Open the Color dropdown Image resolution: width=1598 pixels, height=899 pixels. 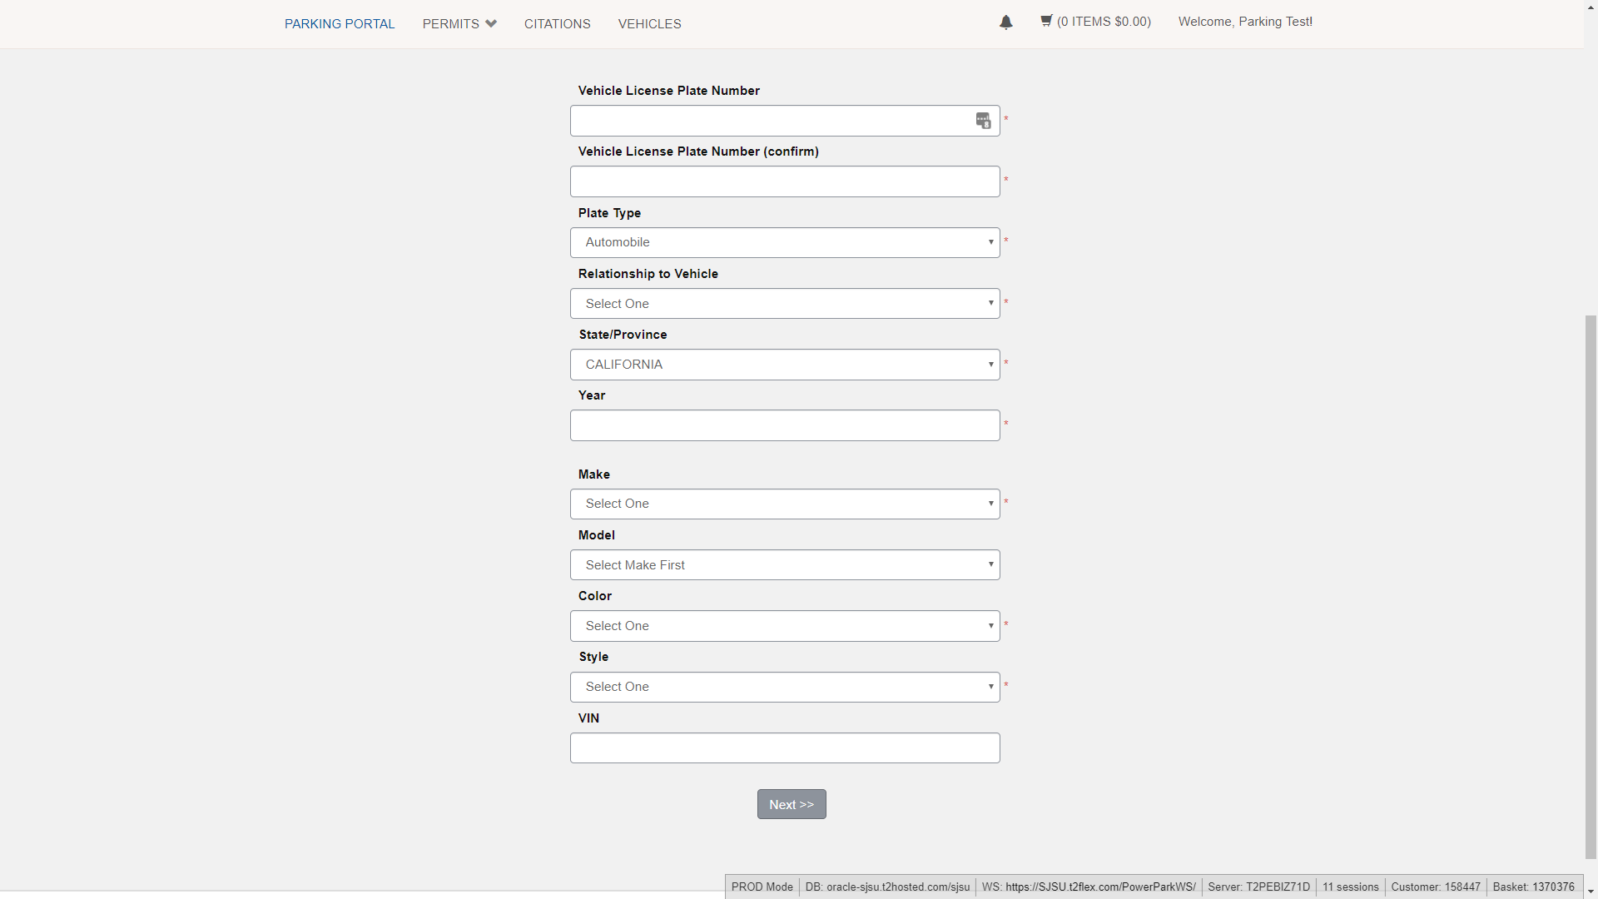click(784, 626)
